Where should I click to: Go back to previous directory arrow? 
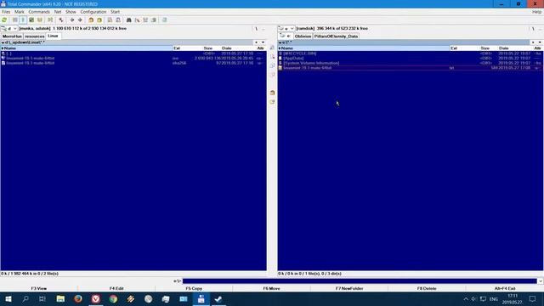coord(71,20)
